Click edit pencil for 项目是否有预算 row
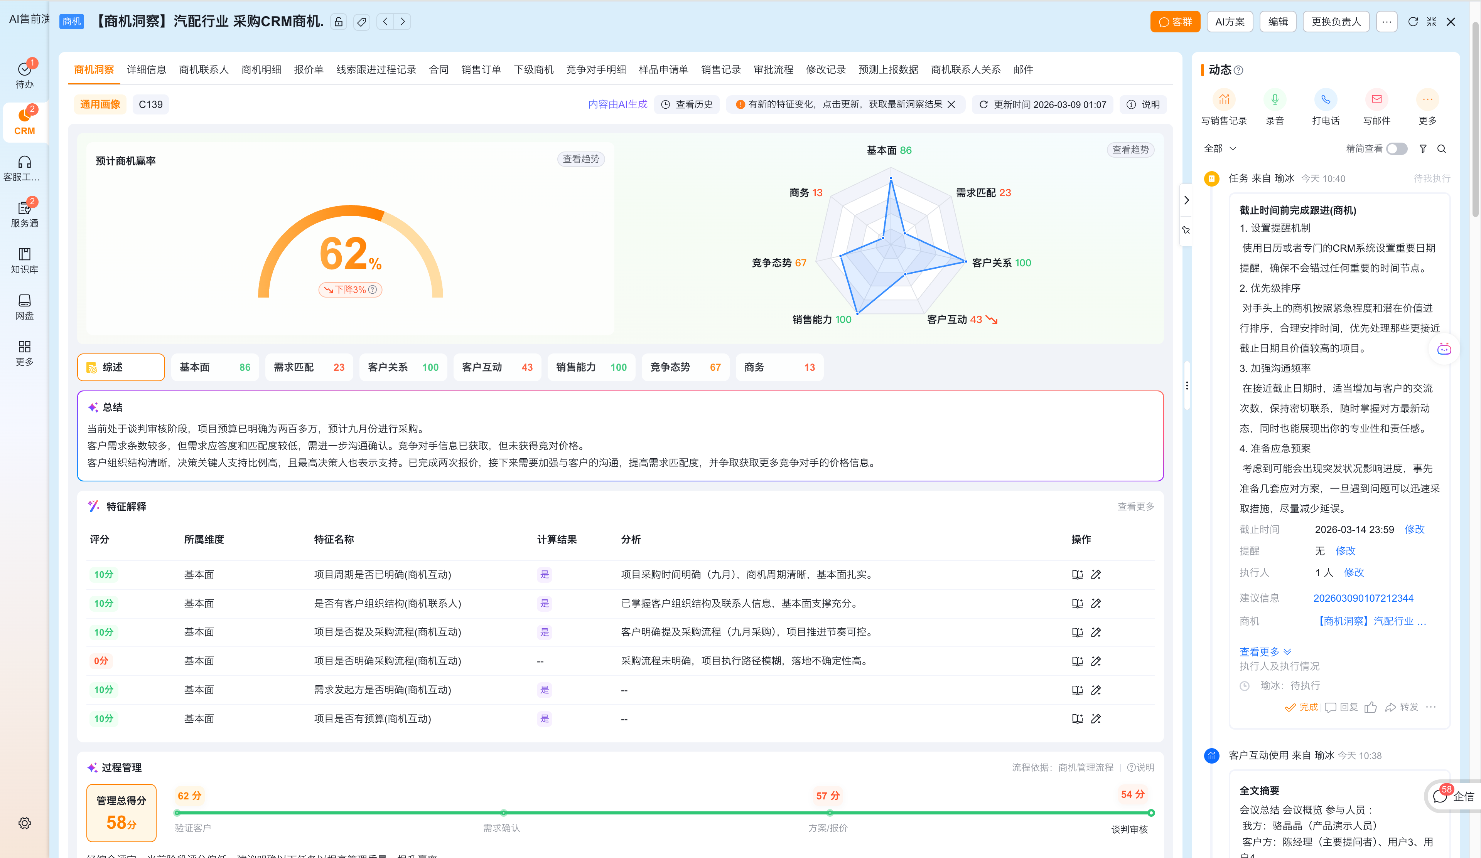Screen dimensions: 1481x858 click(x=1096, y=719)
